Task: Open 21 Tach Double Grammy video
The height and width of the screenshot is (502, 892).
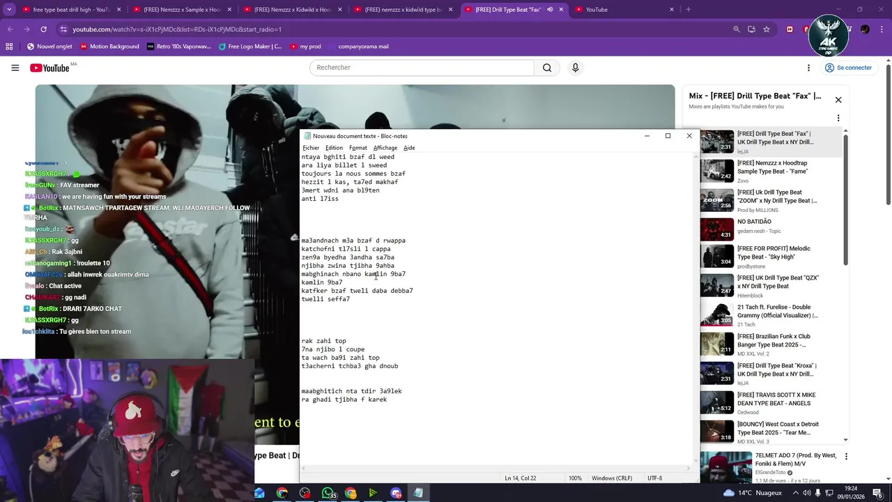Action: click(x=771, y=315)
